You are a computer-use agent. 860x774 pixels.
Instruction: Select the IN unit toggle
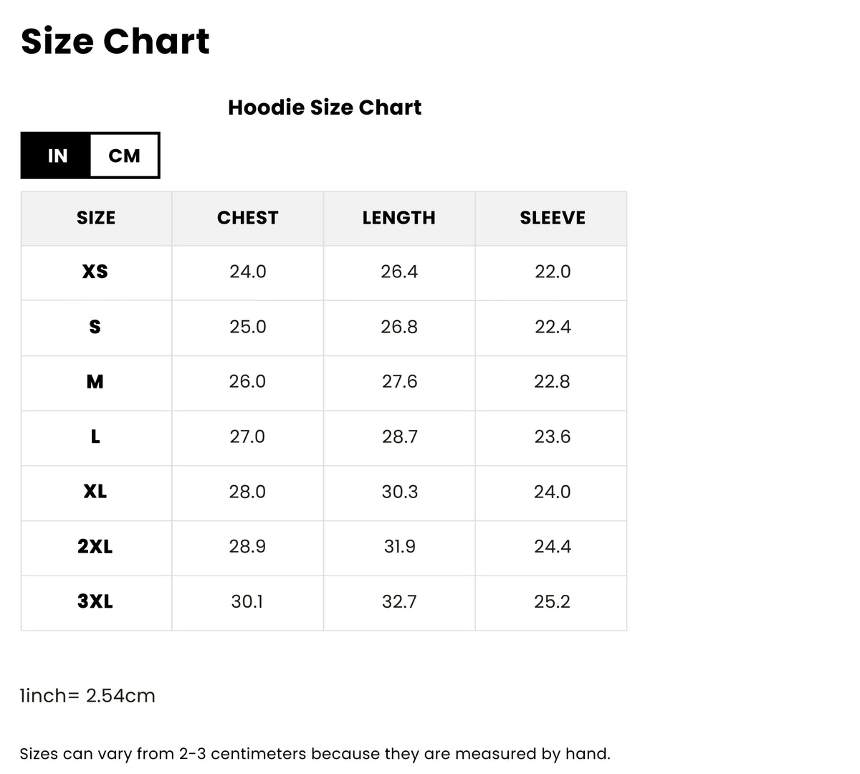pos(57,156)
